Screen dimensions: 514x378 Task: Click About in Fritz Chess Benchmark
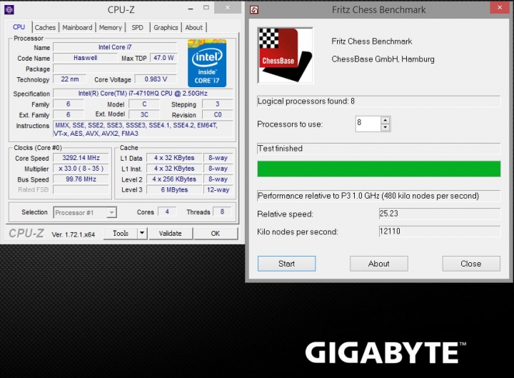pyautogui.click(x=378, y=264)
